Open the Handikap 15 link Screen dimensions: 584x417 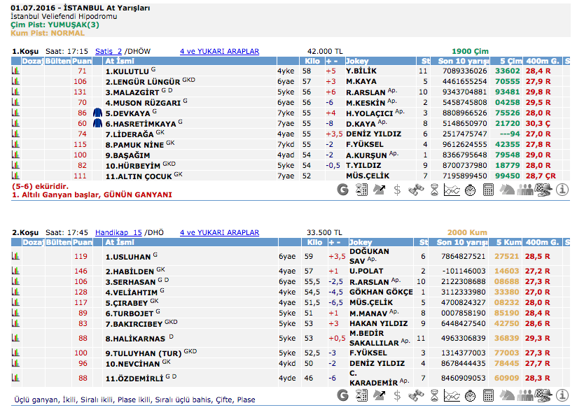(118, 232)
